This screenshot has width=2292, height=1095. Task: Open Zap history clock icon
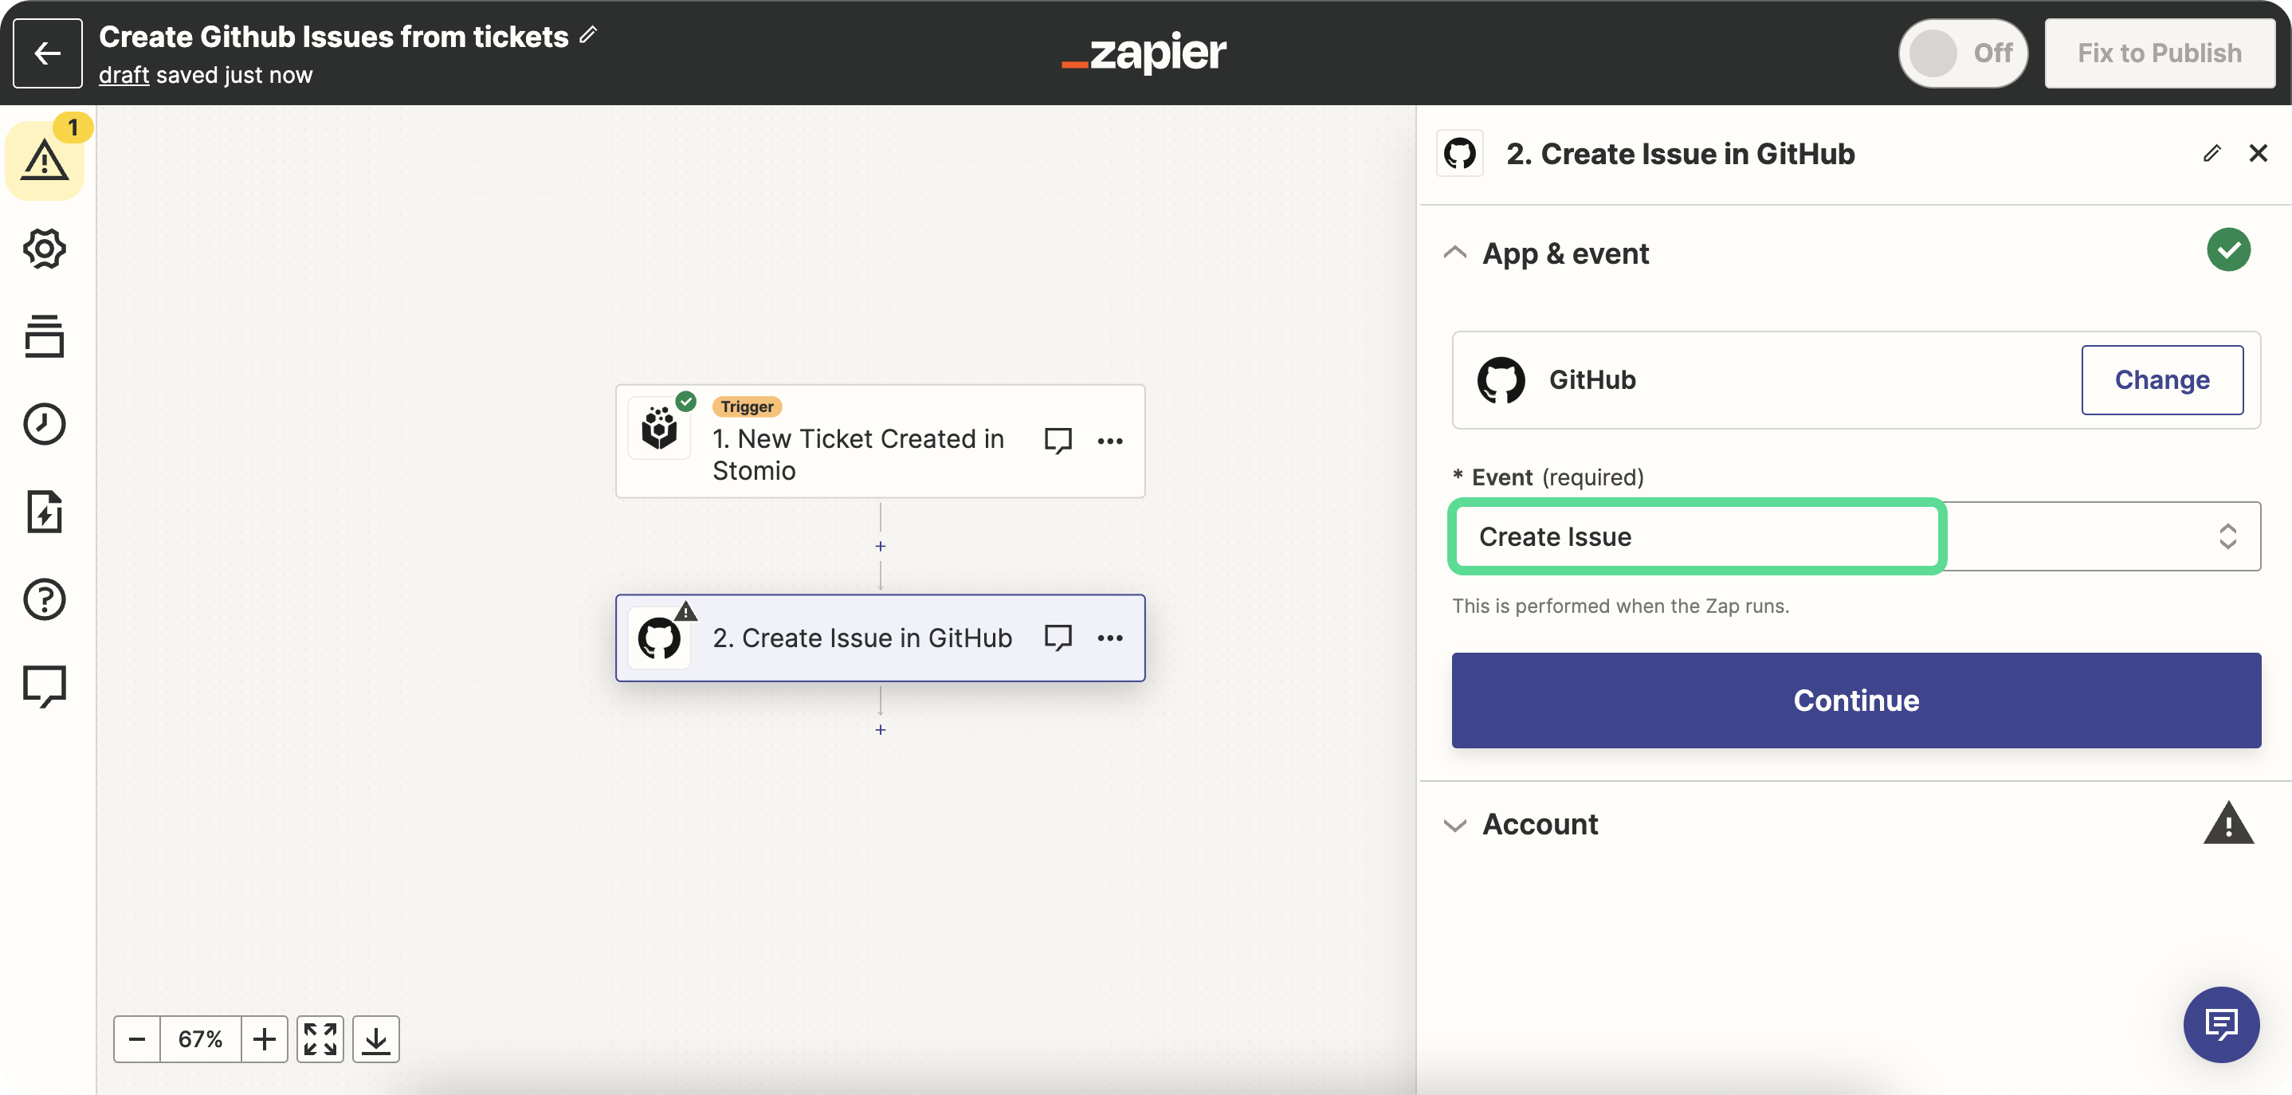[x=45, y=423]
